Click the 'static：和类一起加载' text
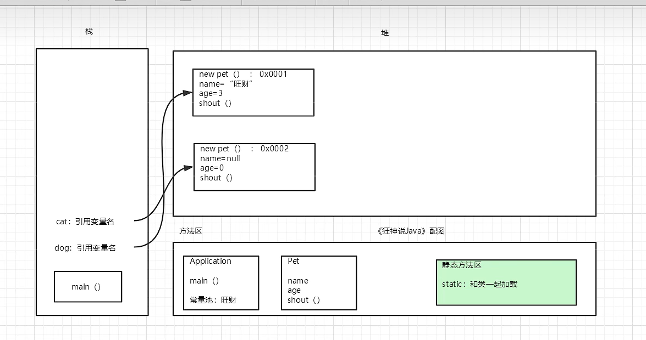This screenshot has height=340, width=646. point(479,284)
